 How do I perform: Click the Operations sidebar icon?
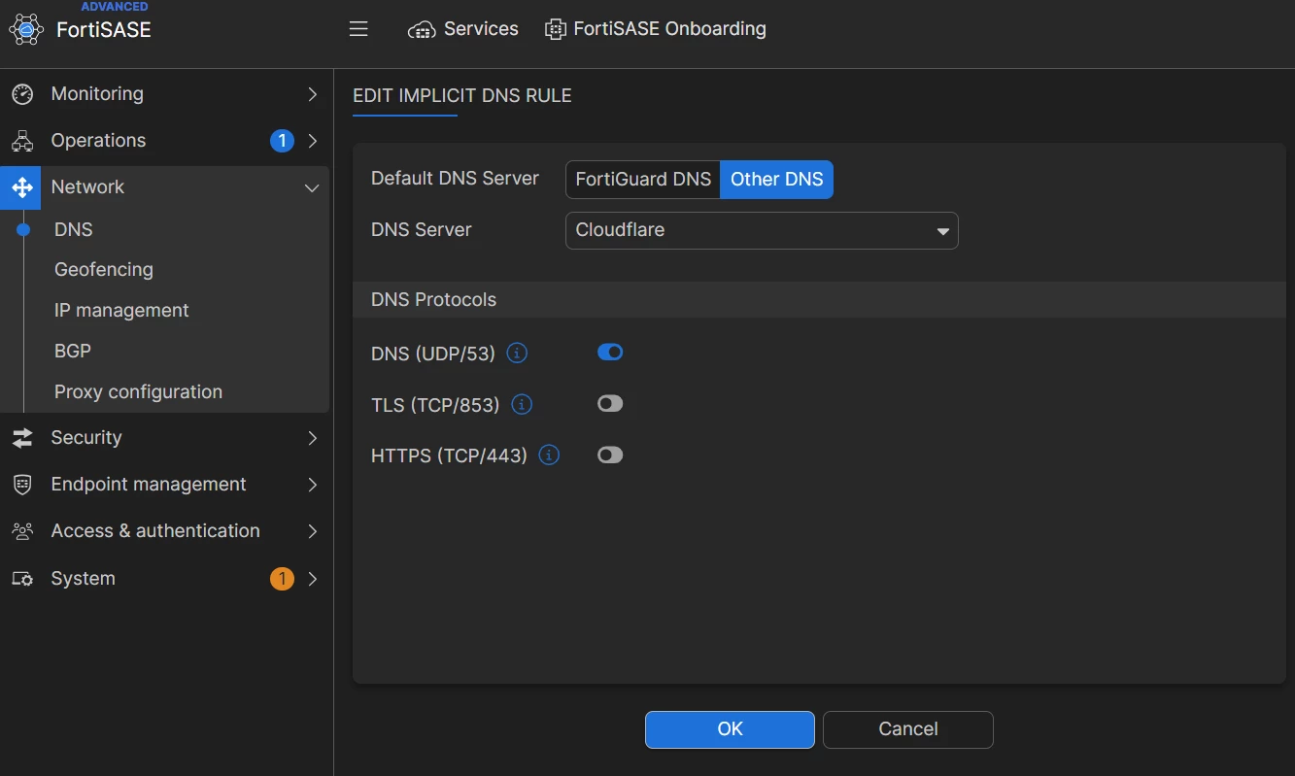tap(22, 141)
